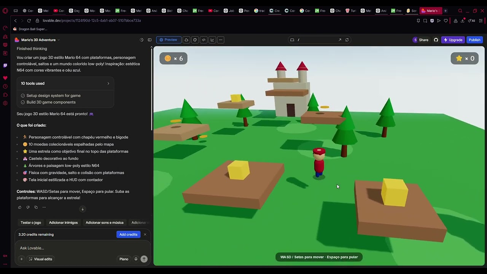Dismiss the credits remaining banner
The image size is (487, 274).
(145, 234)
